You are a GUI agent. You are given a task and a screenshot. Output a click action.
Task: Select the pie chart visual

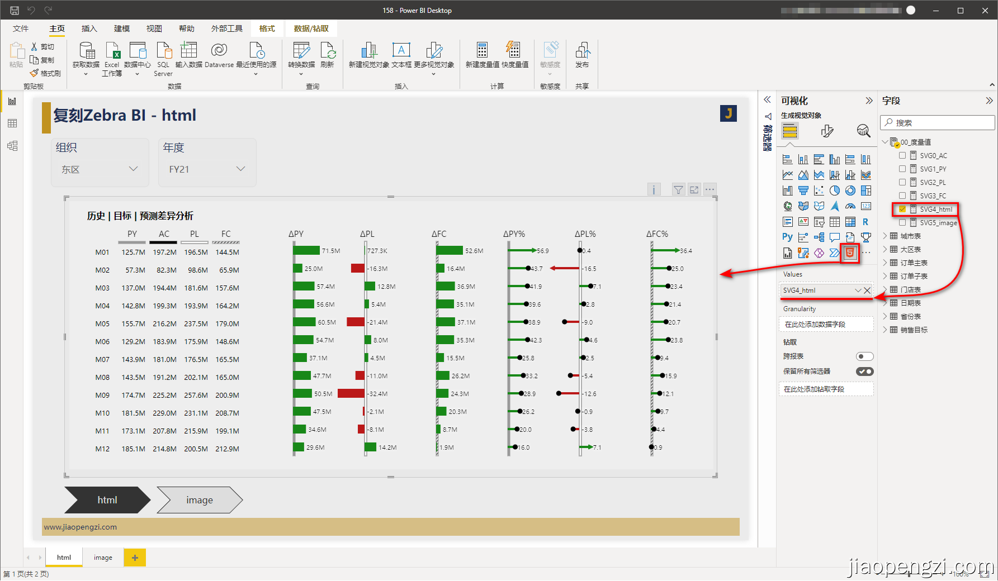coord(834,190)
